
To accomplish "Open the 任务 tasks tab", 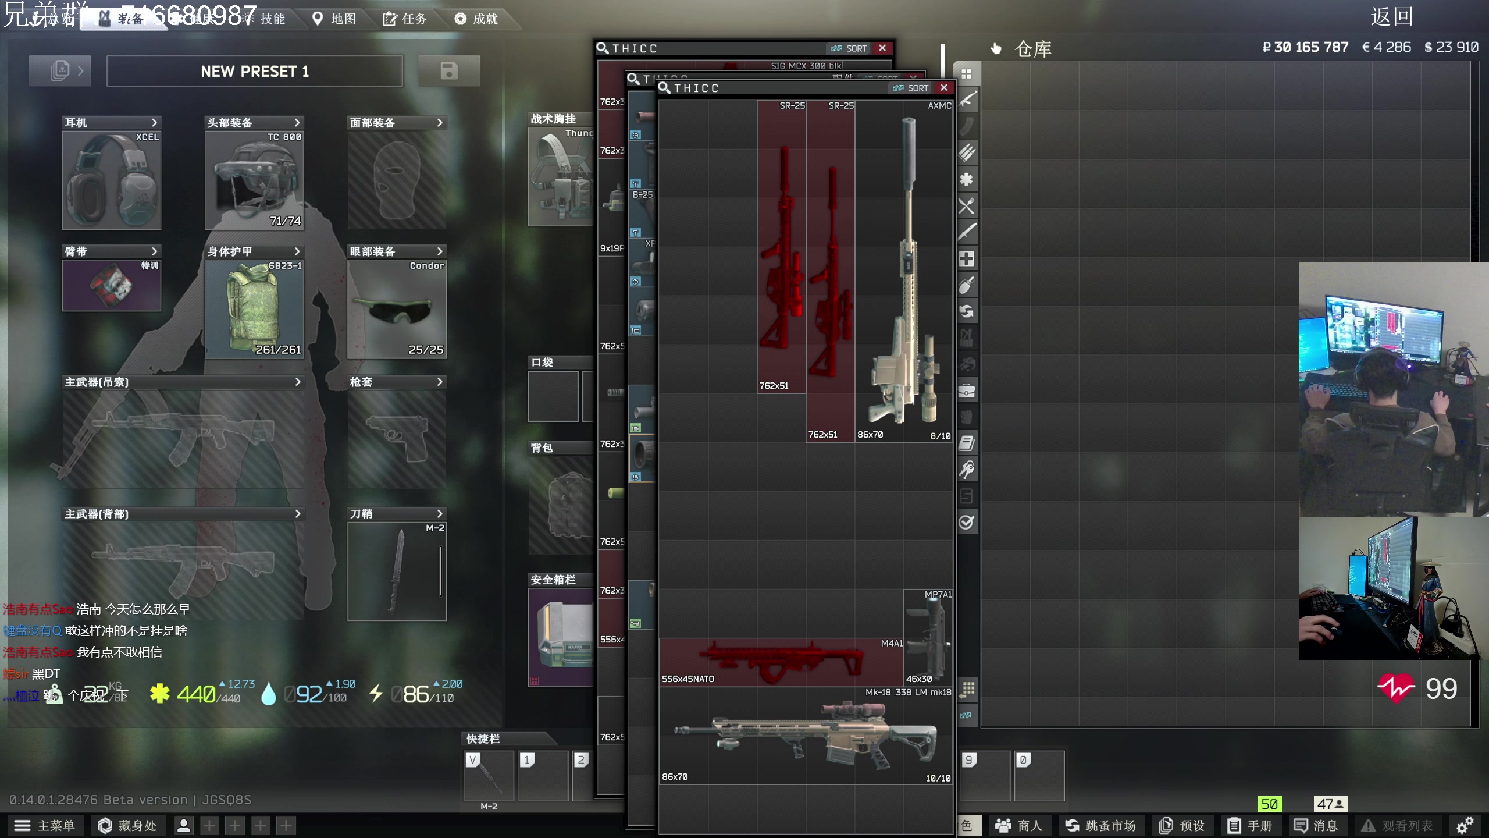I will 405,19.
